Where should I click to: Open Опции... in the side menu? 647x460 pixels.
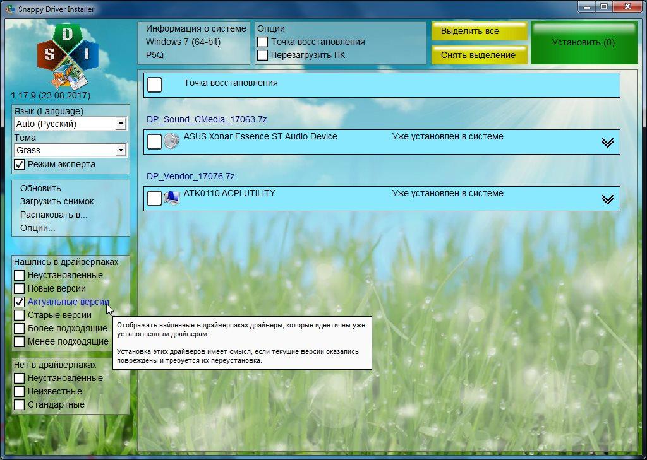37,228
